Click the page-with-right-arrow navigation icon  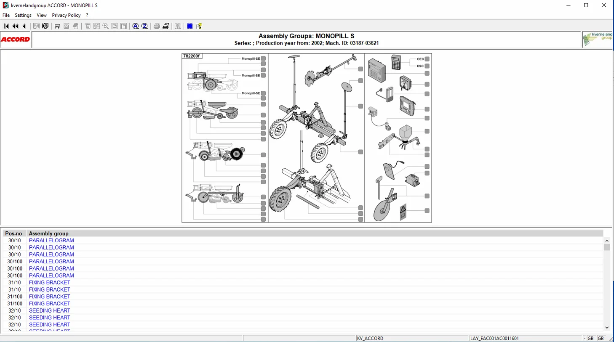tap(45, 26)
